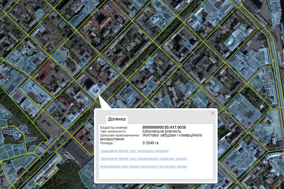Open Інформація про право власності та речові права
Viewport: 284px width, 189px height.
click(143, 166)
